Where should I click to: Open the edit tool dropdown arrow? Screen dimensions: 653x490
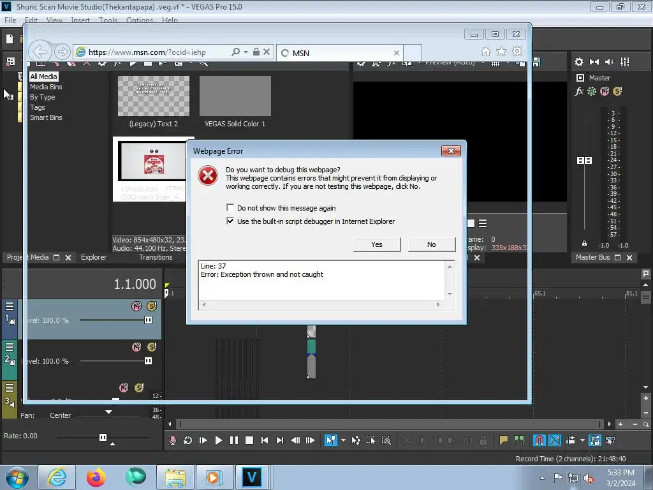[x=343, y=440]
